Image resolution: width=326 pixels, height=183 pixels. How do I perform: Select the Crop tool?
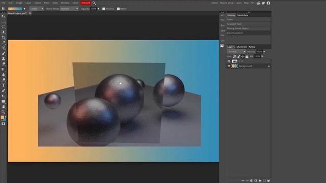4,37
